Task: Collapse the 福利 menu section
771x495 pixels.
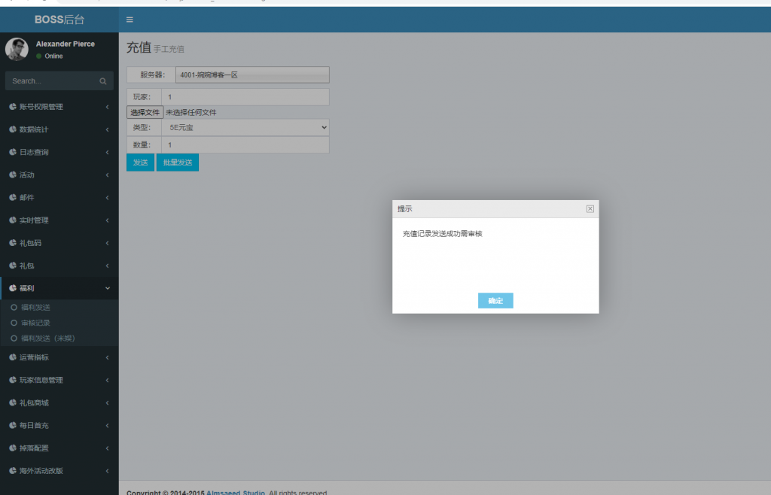Action: click(x=108, y=288)
